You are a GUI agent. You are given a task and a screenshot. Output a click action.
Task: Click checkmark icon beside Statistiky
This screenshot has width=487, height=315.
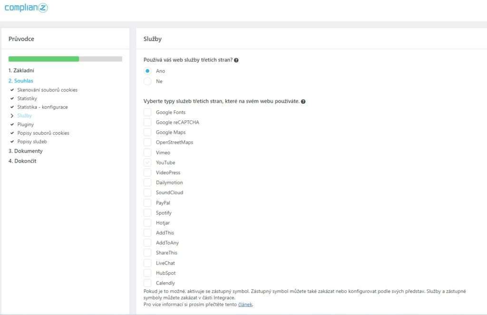tap(12, 98)
